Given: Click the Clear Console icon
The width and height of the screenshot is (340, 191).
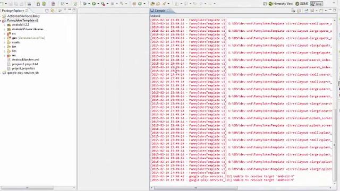Looking at the screenshot, I should click(293, 11).
